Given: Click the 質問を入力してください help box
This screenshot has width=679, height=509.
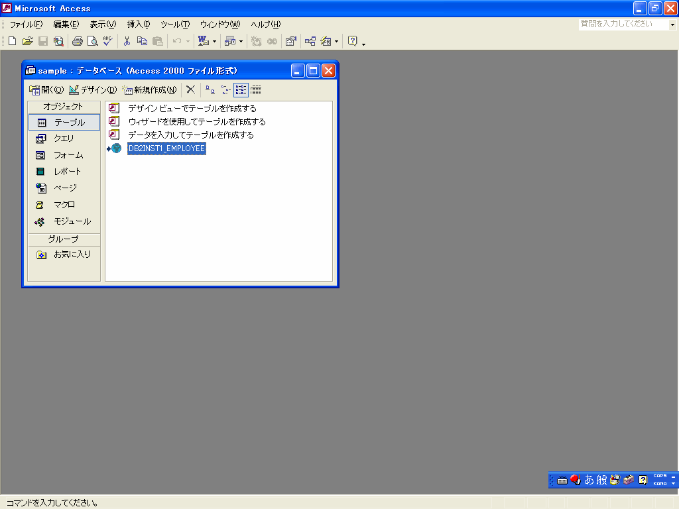Looking at the screenshot, I should (623, 25).
